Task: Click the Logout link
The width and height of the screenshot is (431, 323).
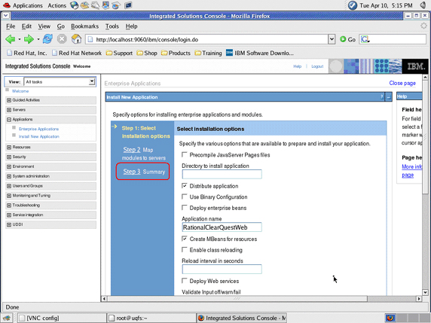Action: (x=317, y=66)
